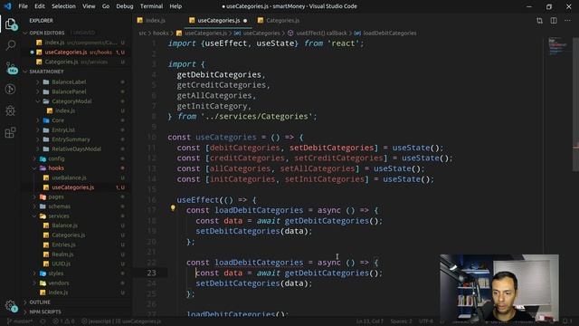Image resolution: width=579 pixels, height=326 pixels.
Task: Open the Help menu
Action: 176,6
